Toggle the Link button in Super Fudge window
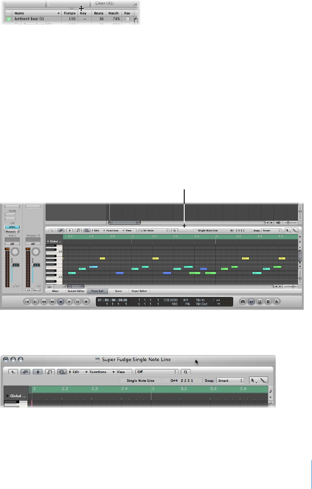312x489 pixels. tap(25, 372)
